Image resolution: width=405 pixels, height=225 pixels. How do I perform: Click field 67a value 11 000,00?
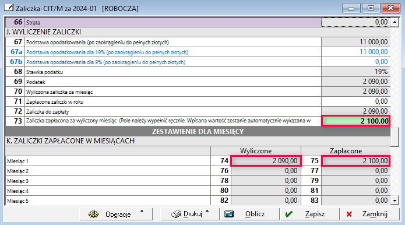click(355, 52)
